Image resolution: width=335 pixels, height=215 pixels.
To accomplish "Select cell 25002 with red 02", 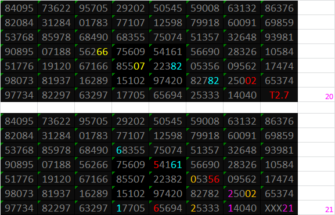I will click(x=242, y=81).
